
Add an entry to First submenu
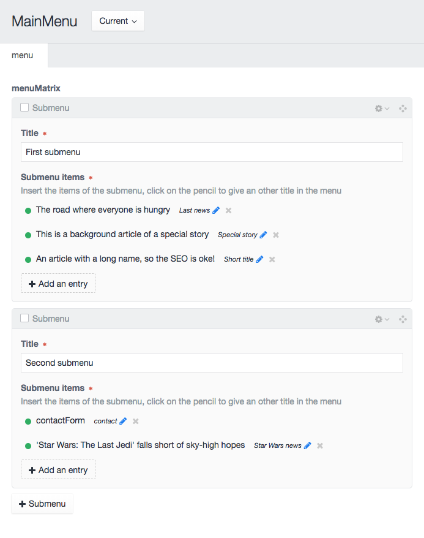(x=58, y=284)
